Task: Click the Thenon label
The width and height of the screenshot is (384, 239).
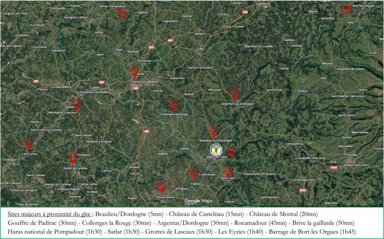Action: pyautogui.click(x=42, y=90)
